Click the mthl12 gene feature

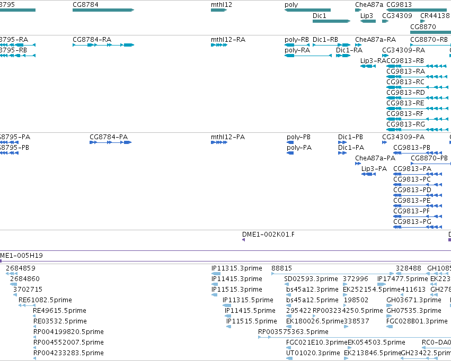click(219, 10)
